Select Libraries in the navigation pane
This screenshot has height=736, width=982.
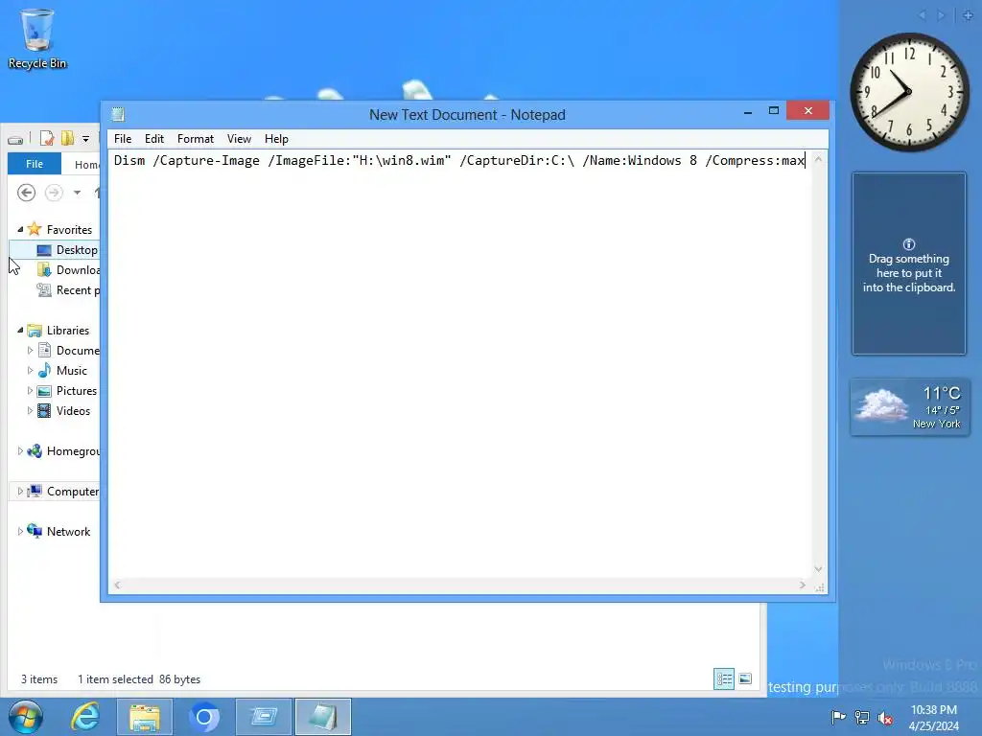(x=68, y=331)
